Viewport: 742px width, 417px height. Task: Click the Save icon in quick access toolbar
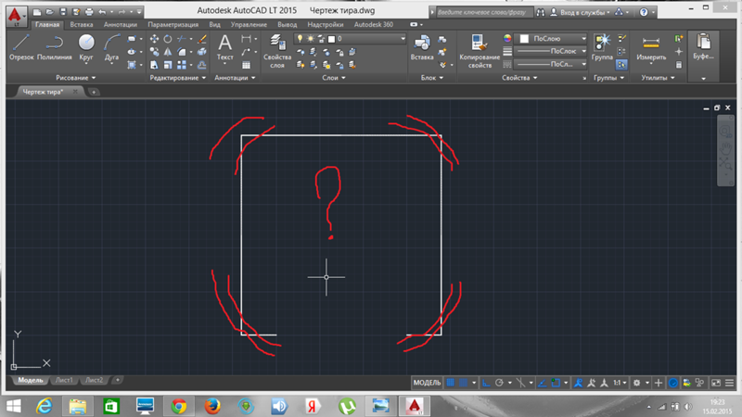[63, 12]
